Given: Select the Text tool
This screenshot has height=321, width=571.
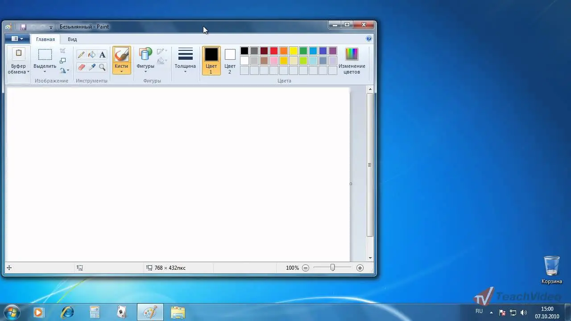Looking at the screenshot, I should (102, 55).
